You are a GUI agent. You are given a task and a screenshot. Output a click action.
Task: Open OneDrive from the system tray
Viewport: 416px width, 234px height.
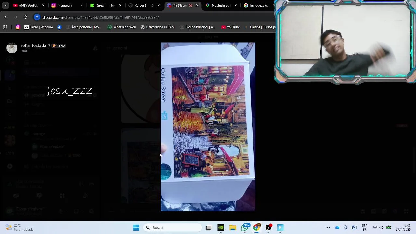[x=337, y=227]
